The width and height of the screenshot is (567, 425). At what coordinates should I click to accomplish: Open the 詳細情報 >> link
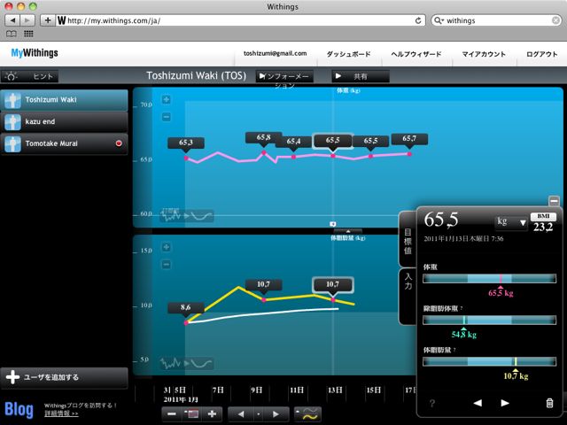[61, 413]
